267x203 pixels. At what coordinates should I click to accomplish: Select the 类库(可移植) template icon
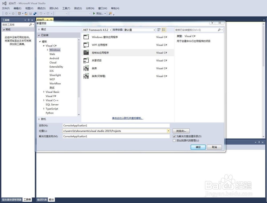[86, 76]
